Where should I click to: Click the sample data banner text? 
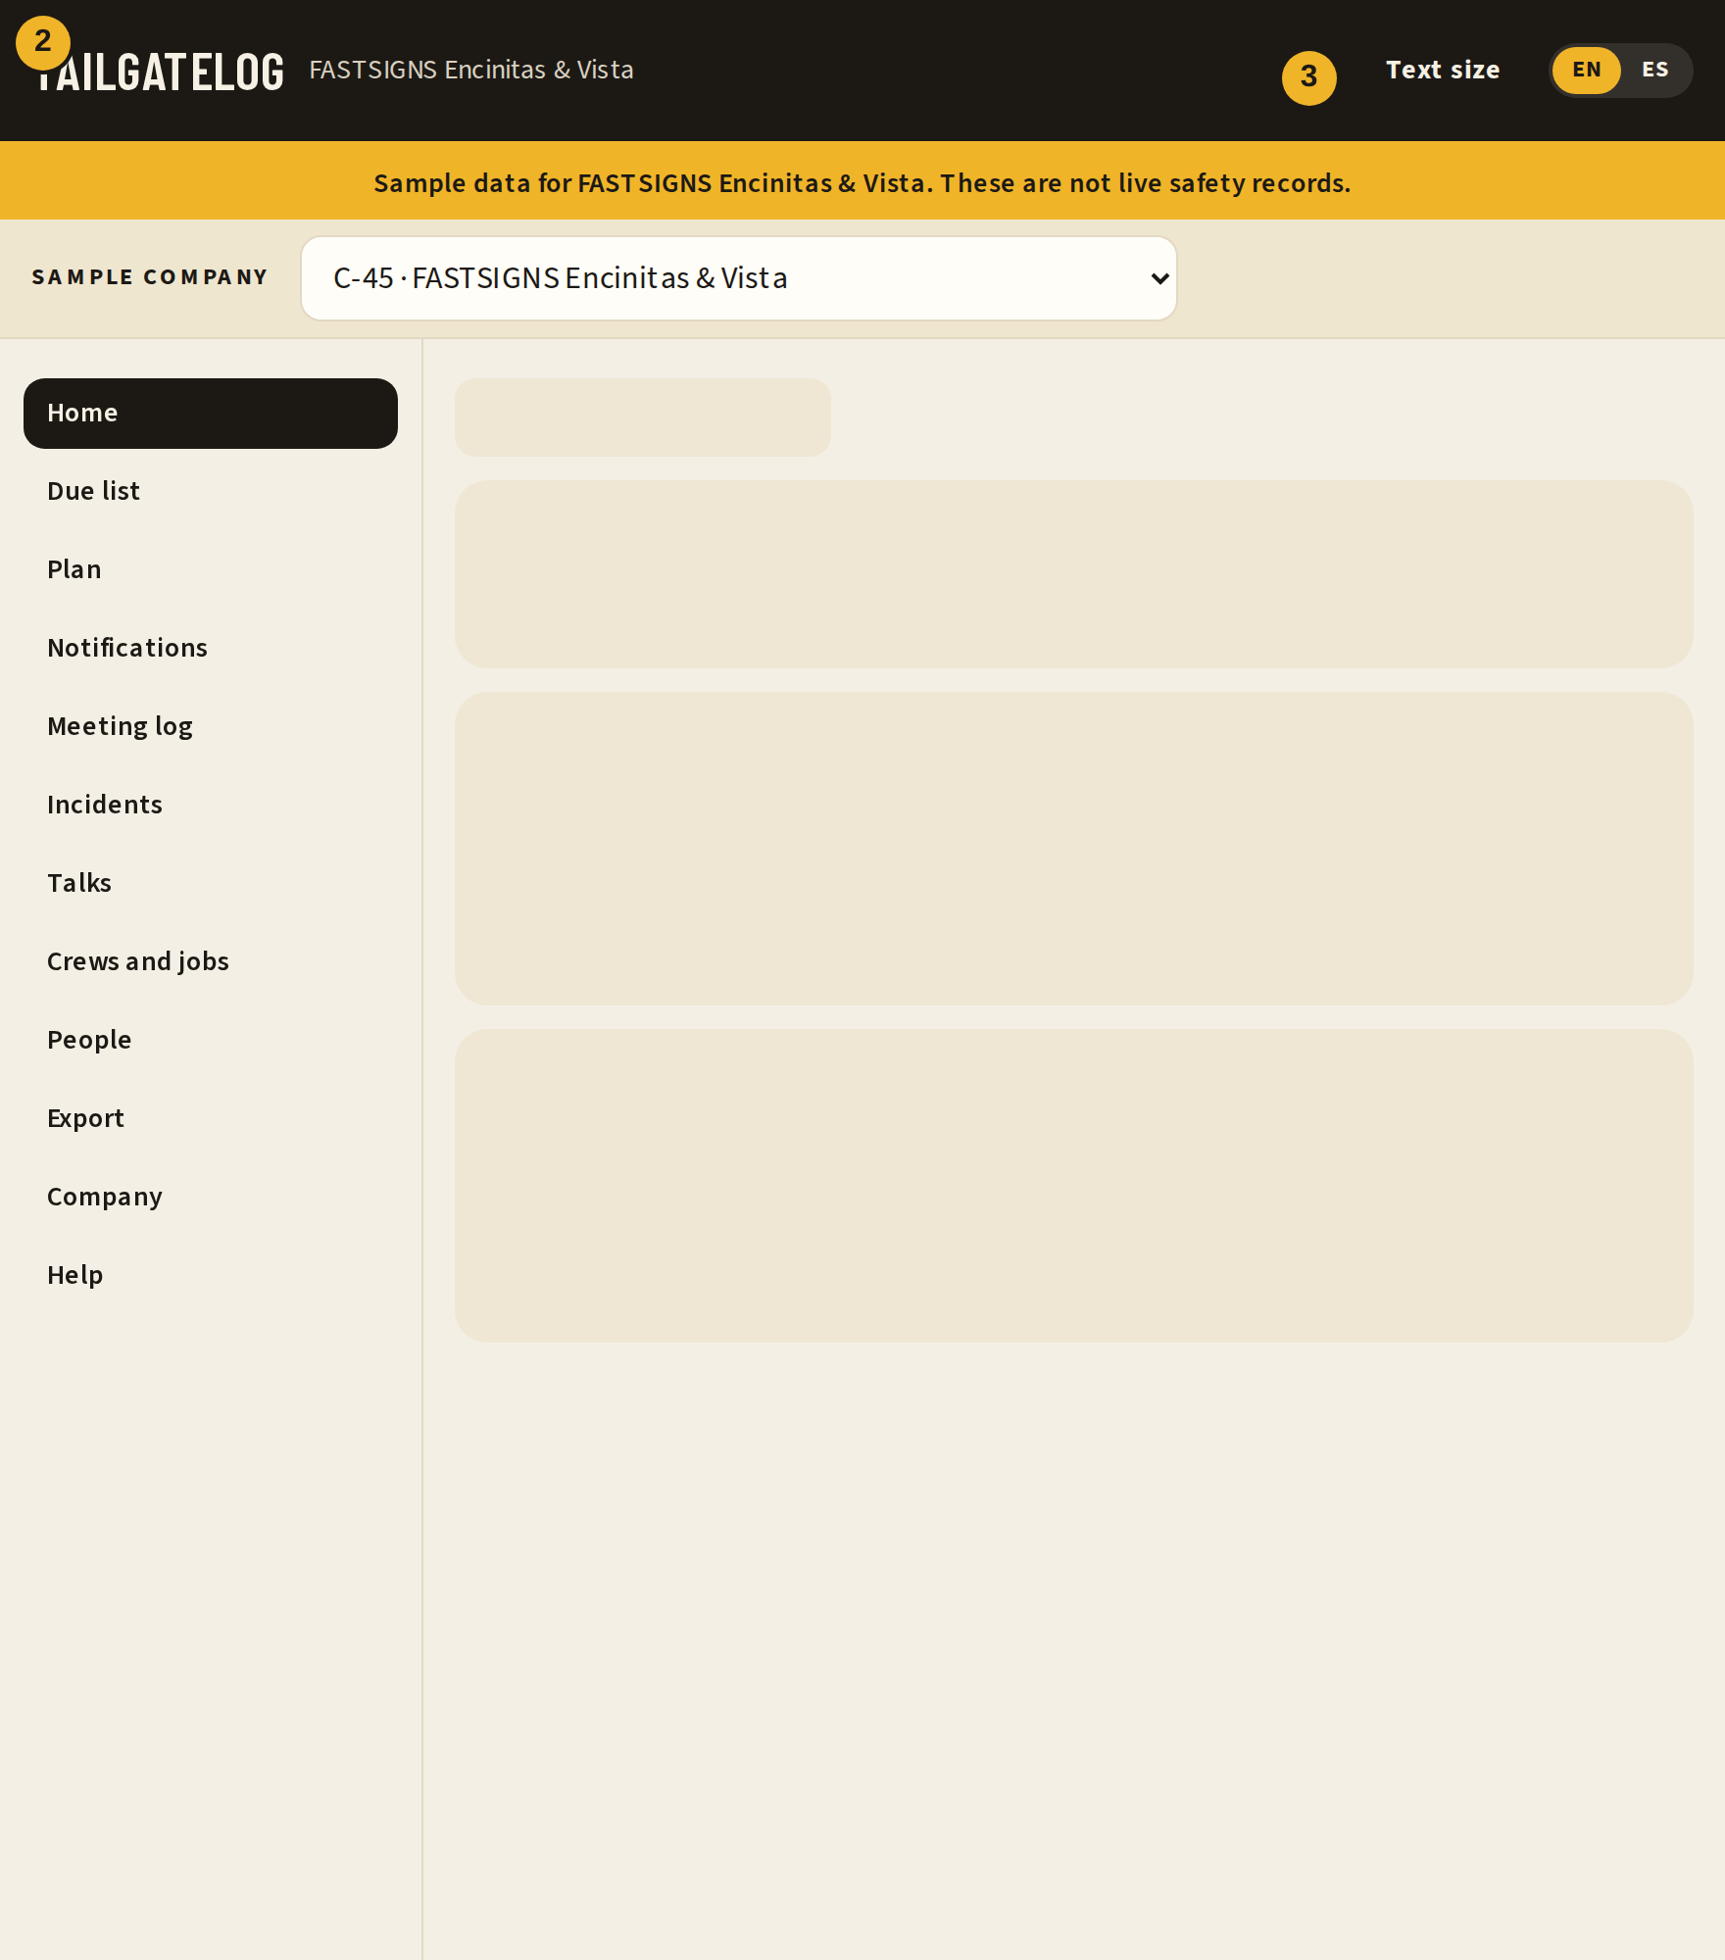click(x=862, y=183)
